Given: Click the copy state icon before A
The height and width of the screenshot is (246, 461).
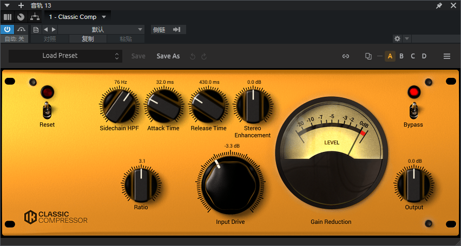Looking at the screenshot, I should point(368,56).
